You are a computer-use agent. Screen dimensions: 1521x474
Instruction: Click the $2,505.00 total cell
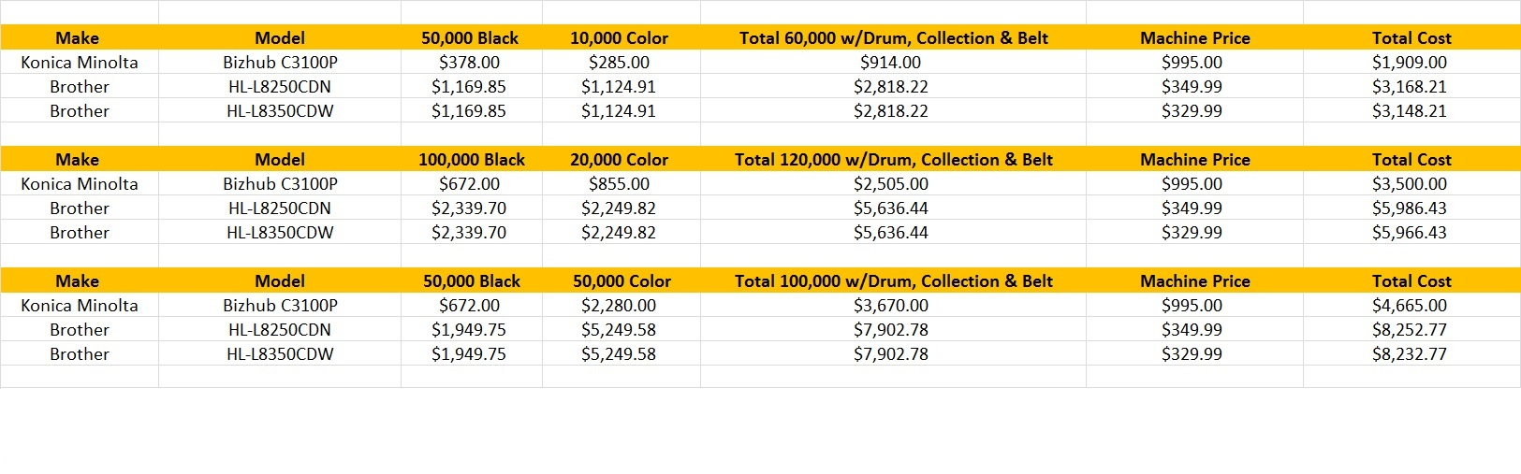point(890,184)
